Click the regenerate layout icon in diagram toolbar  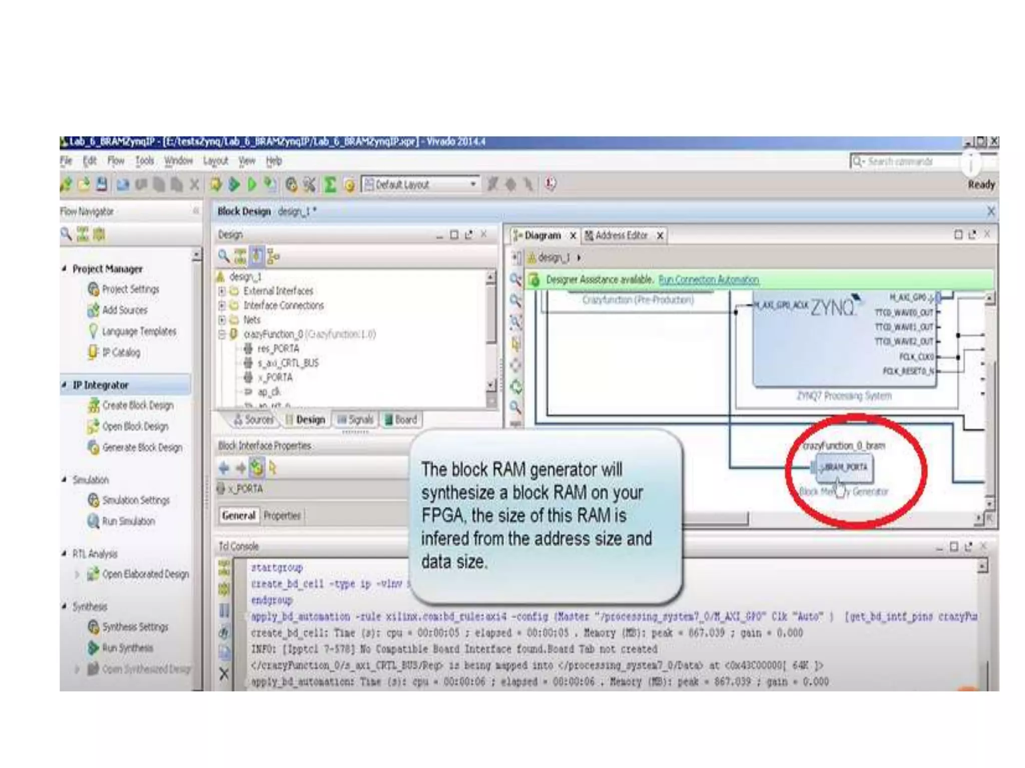coord(516,386)
